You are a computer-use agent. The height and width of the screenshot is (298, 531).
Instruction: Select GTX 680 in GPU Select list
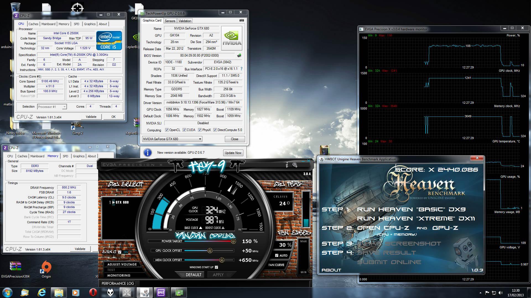119,202
